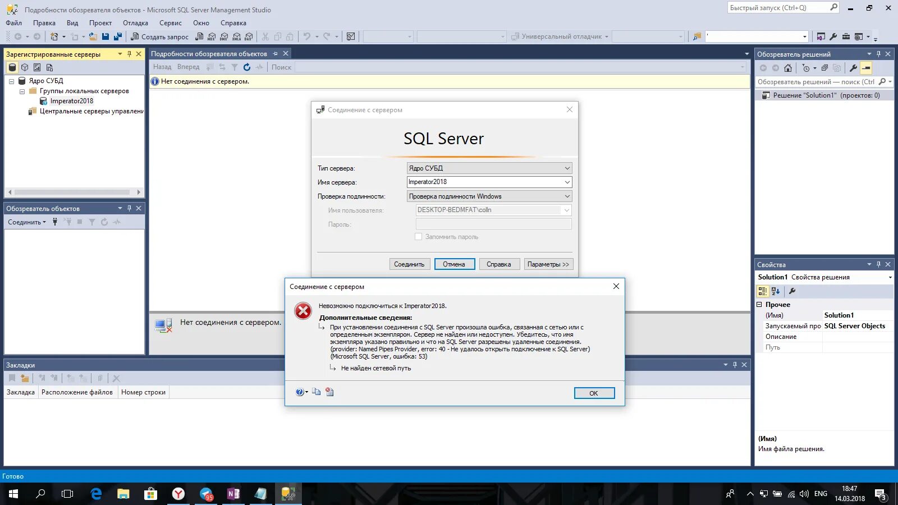Open Microsoft Edge from the taskbar

[x=96, y=494]
